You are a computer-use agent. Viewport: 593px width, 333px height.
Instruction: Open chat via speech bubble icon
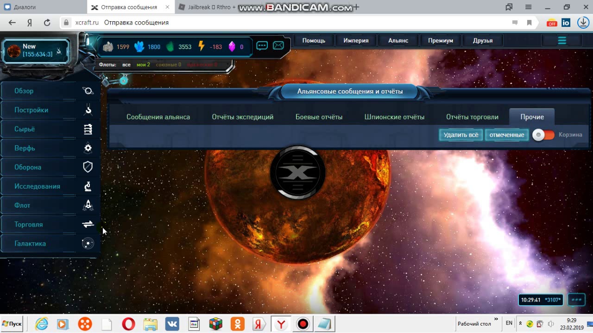[262, 46]
